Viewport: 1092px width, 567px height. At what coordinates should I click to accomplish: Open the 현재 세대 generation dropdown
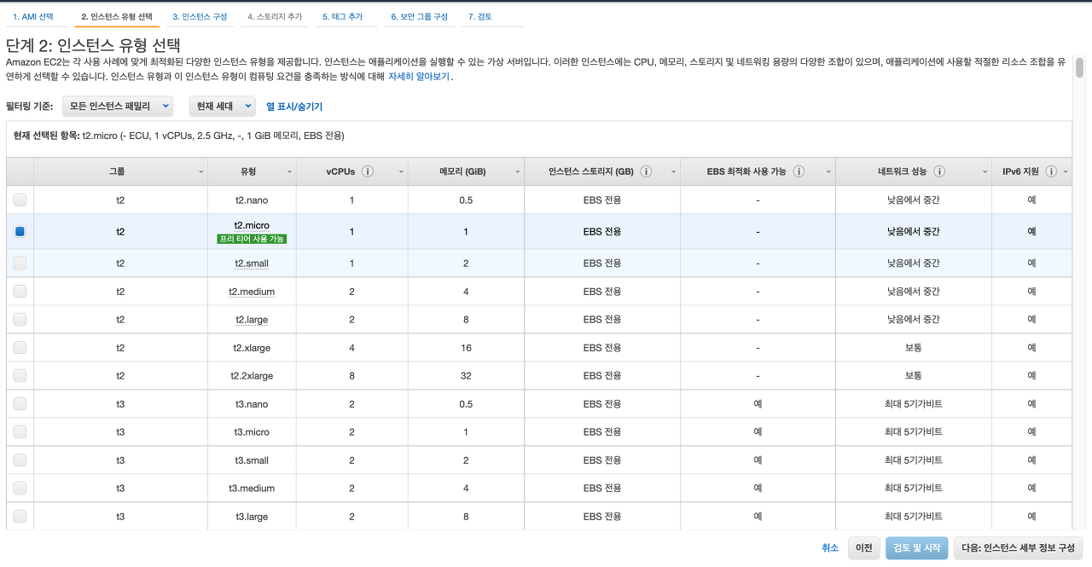(x=222, y=106)
